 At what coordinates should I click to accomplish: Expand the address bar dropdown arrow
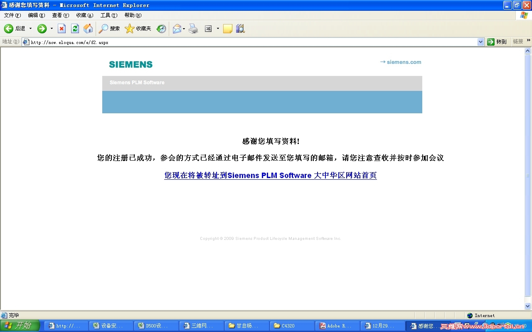click(481, 42)
